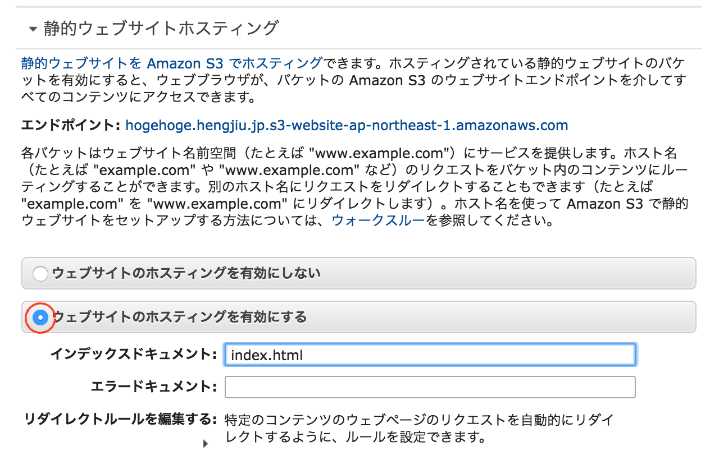Focus the index.html index document field
710x460 pixels.
point(430,355)
